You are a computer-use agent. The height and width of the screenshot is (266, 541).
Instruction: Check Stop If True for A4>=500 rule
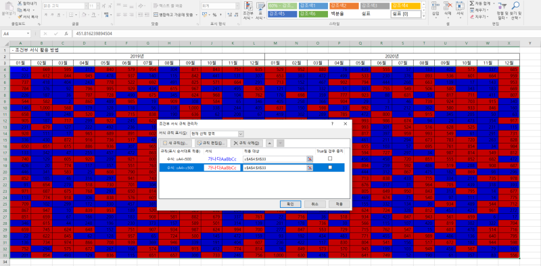coord(330,168)
